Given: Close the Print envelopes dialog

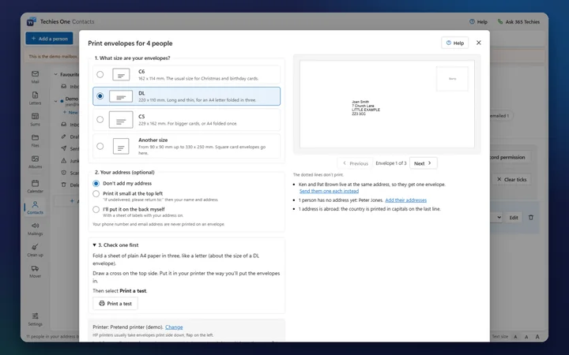Looking at the screenshot, I should tap(479, 43).
